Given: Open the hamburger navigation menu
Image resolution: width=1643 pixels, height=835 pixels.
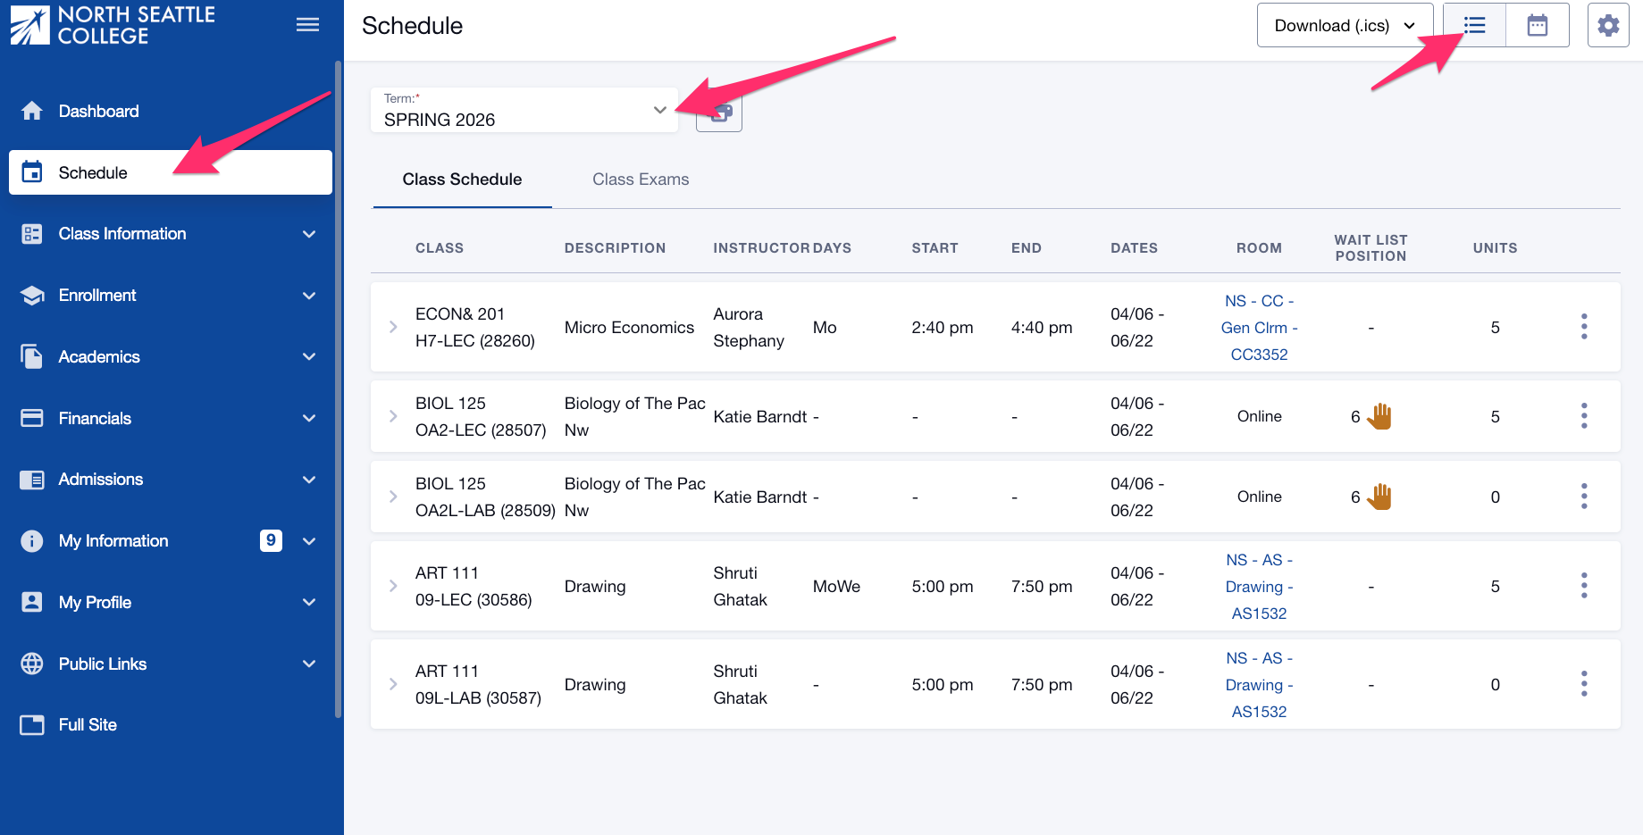Looking at the screenshot, I should 307,24.
